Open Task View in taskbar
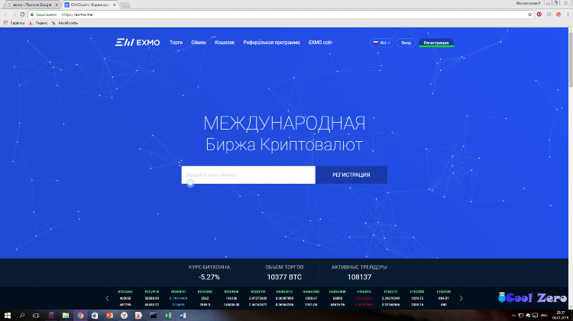Image resolution: width=573 pixels, height=321 pixels. pos(36,315)
